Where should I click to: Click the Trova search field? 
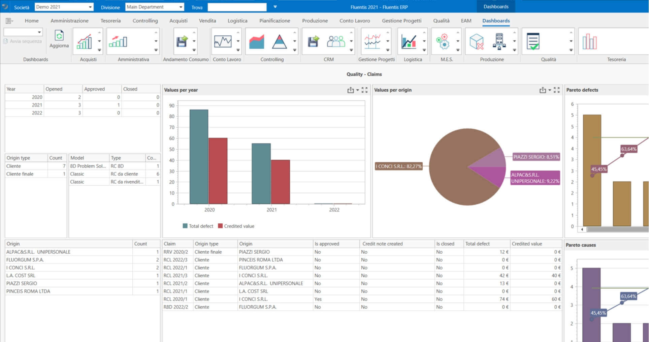coord(237,7)
